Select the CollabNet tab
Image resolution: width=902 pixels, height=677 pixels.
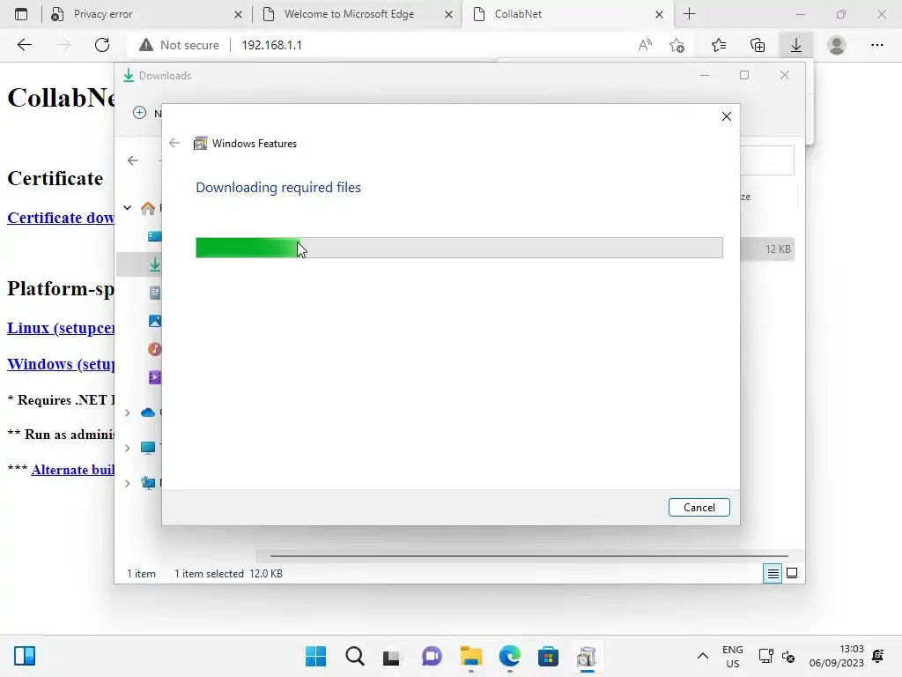click(x=567, y=14)
